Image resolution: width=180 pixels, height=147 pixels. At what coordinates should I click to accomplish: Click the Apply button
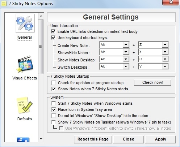pos(160,139)
